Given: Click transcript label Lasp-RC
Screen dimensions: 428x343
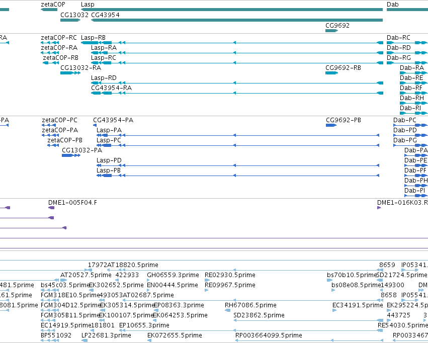Looking at the screenshot, I should [104, 58].
